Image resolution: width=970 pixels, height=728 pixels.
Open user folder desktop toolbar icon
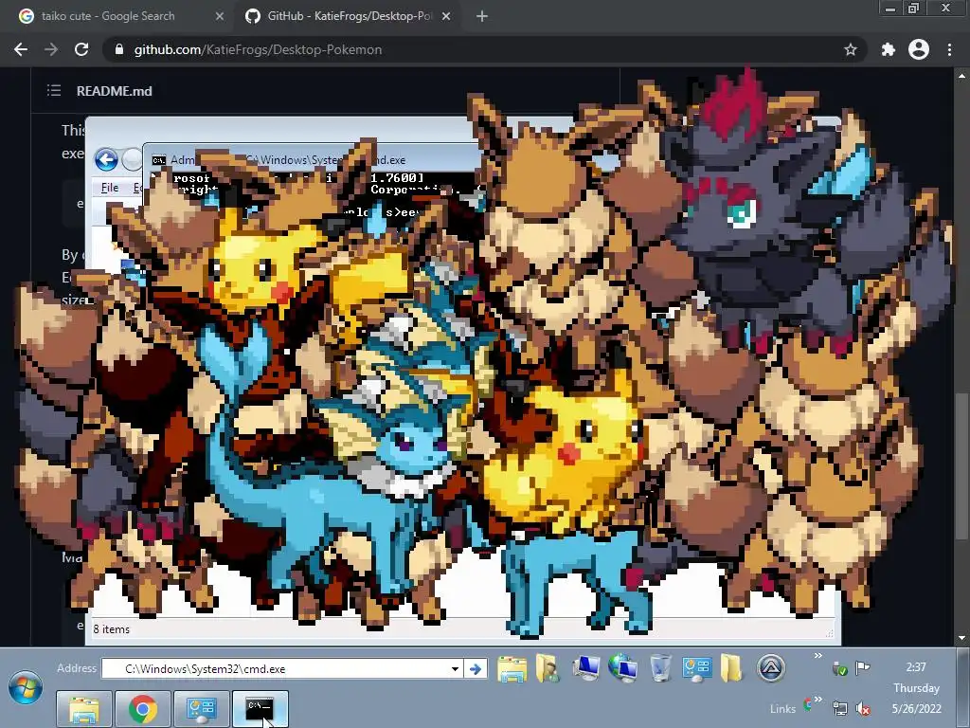pos(548,668)
